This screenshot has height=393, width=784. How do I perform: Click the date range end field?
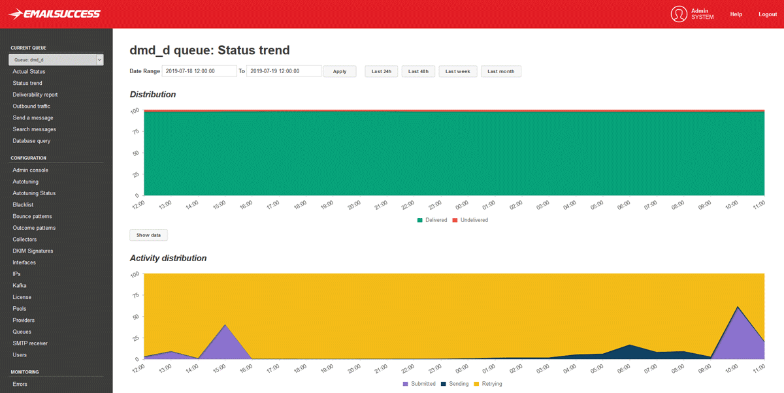click(x=284, y=71)
